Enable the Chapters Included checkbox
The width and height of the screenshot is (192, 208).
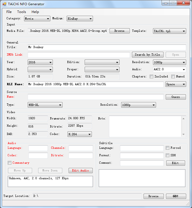pyautogui.click(x=151, y=76)
